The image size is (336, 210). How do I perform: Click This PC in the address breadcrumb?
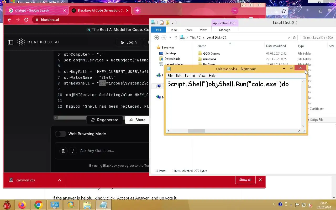click(x=195, y=38)
